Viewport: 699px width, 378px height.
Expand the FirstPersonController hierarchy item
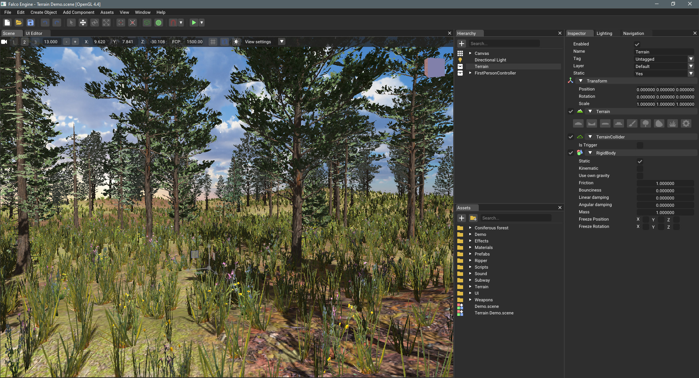(470, 73)
